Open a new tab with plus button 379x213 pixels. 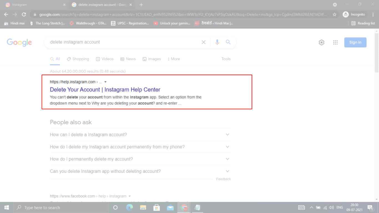(x=141, y=4)
